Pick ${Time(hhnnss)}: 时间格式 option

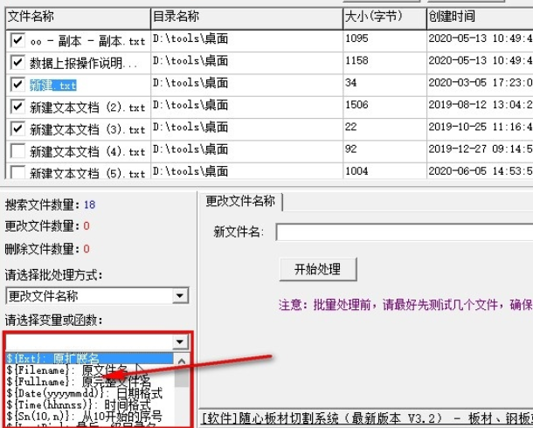pyautogui.click(x=89, y=404)
